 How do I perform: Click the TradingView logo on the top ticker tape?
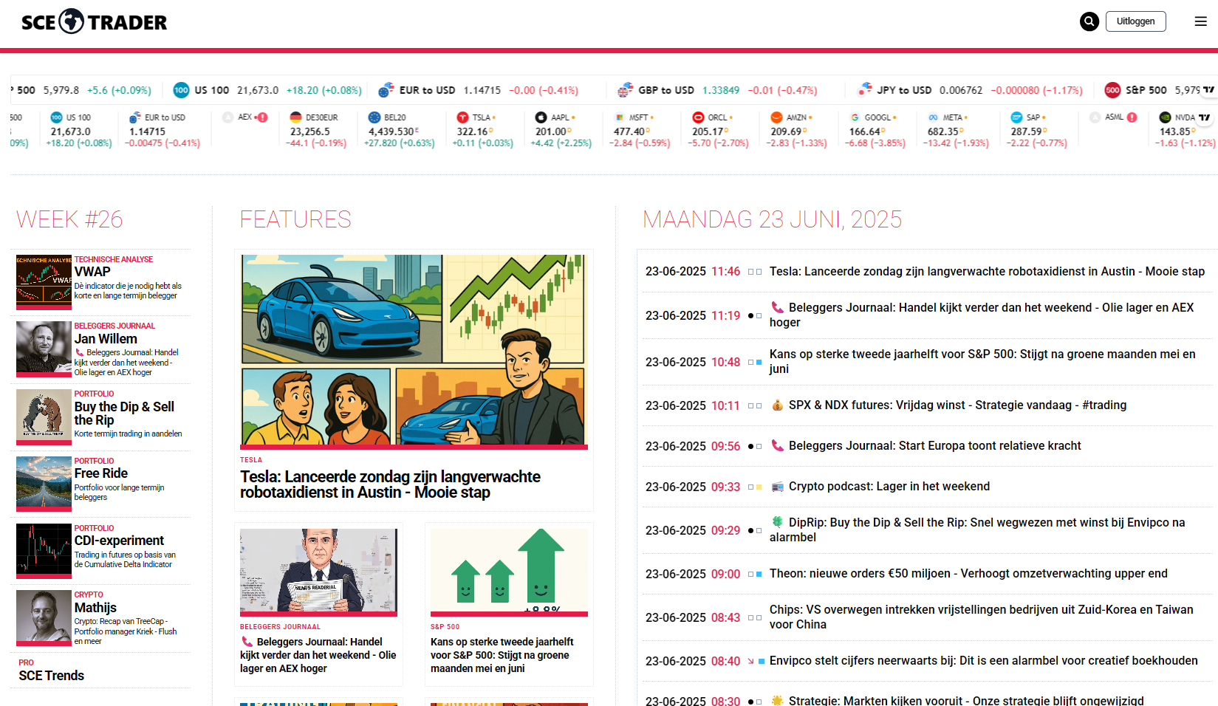pyautogui.click(x=1208, y=89)
